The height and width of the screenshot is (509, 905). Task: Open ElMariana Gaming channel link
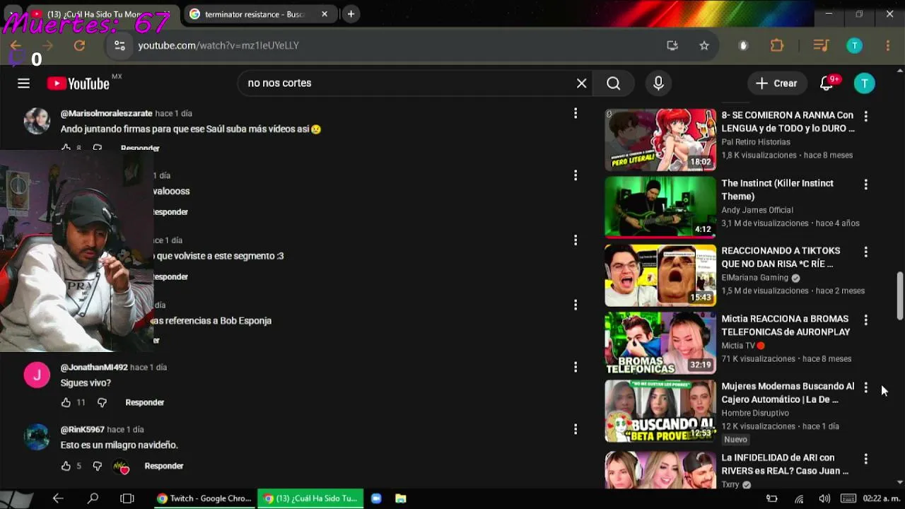[754, 278]
